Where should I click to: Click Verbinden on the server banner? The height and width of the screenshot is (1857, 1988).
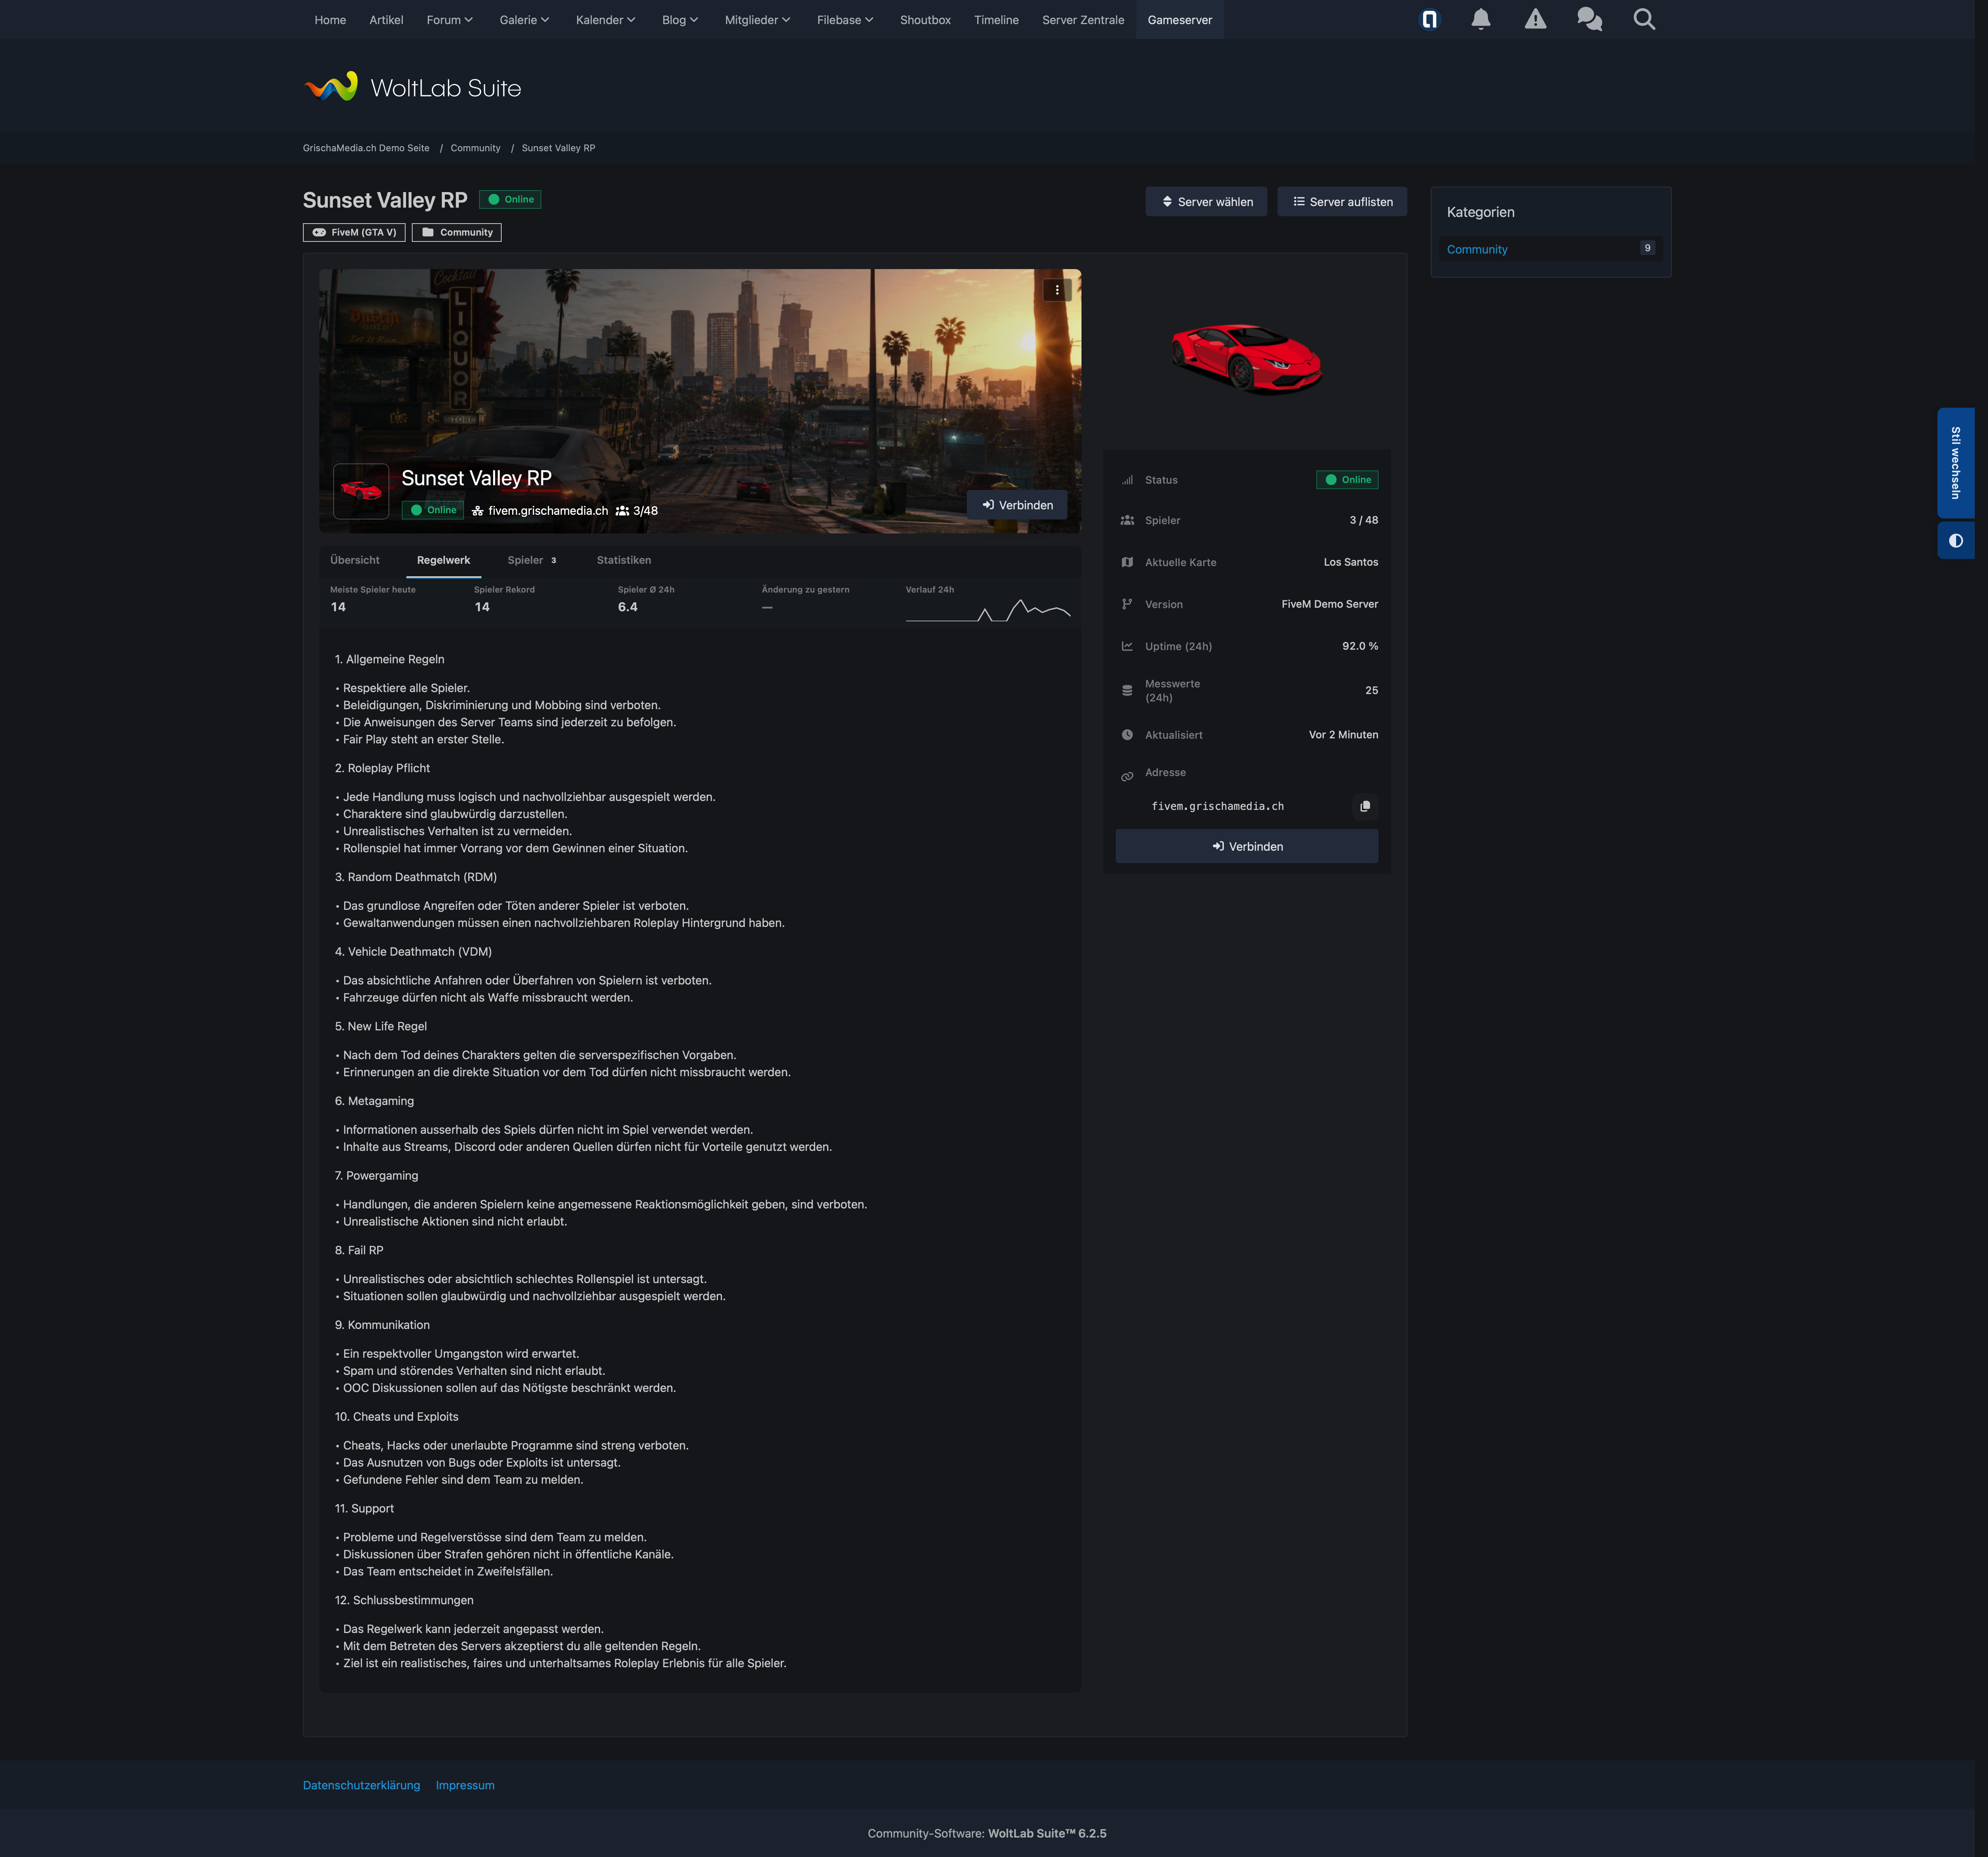[x=1017, y=505]
